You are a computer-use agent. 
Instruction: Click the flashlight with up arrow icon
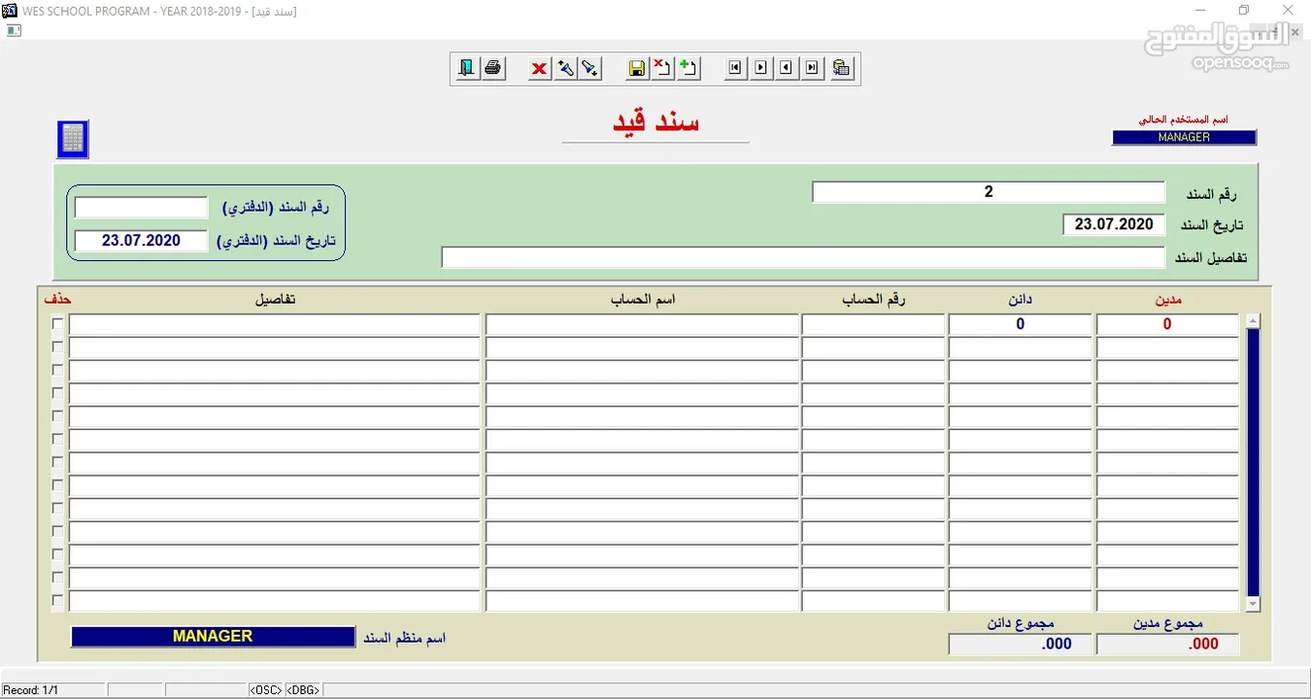[x=565, y=68]
